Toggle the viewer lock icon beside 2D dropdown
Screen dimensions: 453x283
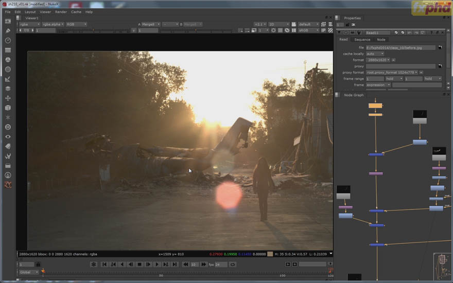[x=294, y=24]
